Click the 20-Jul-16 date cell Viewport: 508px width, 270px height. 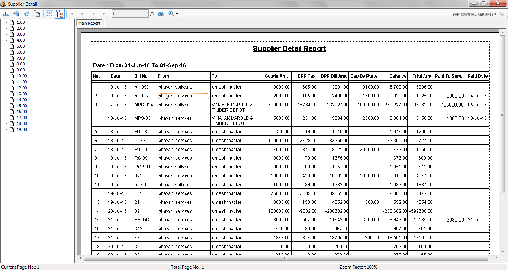coord(117,211)
